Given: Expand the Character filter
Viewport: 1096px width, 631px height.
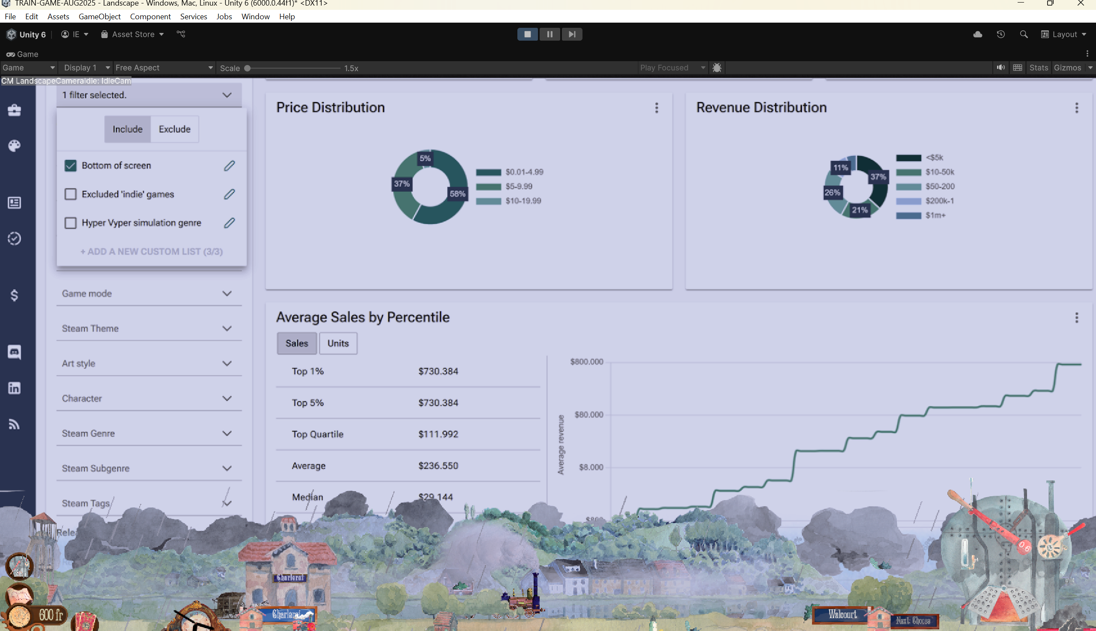Looking at the screenshot, I should (x=149, y=398).
